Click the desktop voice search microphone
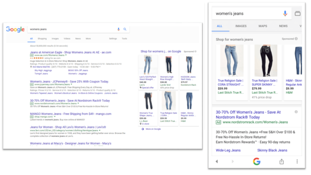 pyautogui.click(x=119, y=29)
